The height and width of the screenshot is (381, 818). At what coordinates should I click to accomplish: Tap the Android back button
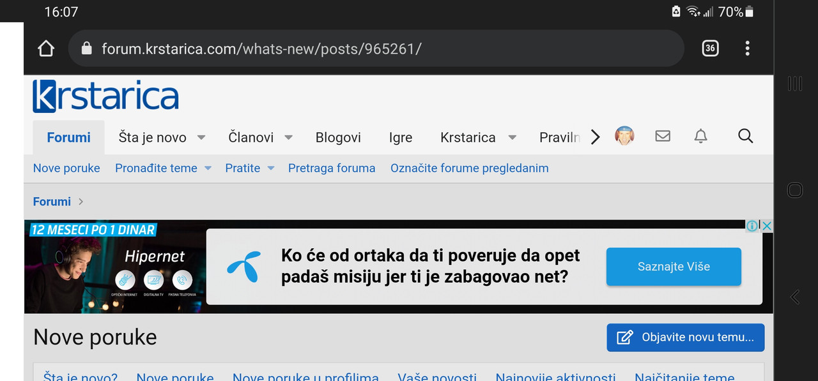[x=795, y=297]
